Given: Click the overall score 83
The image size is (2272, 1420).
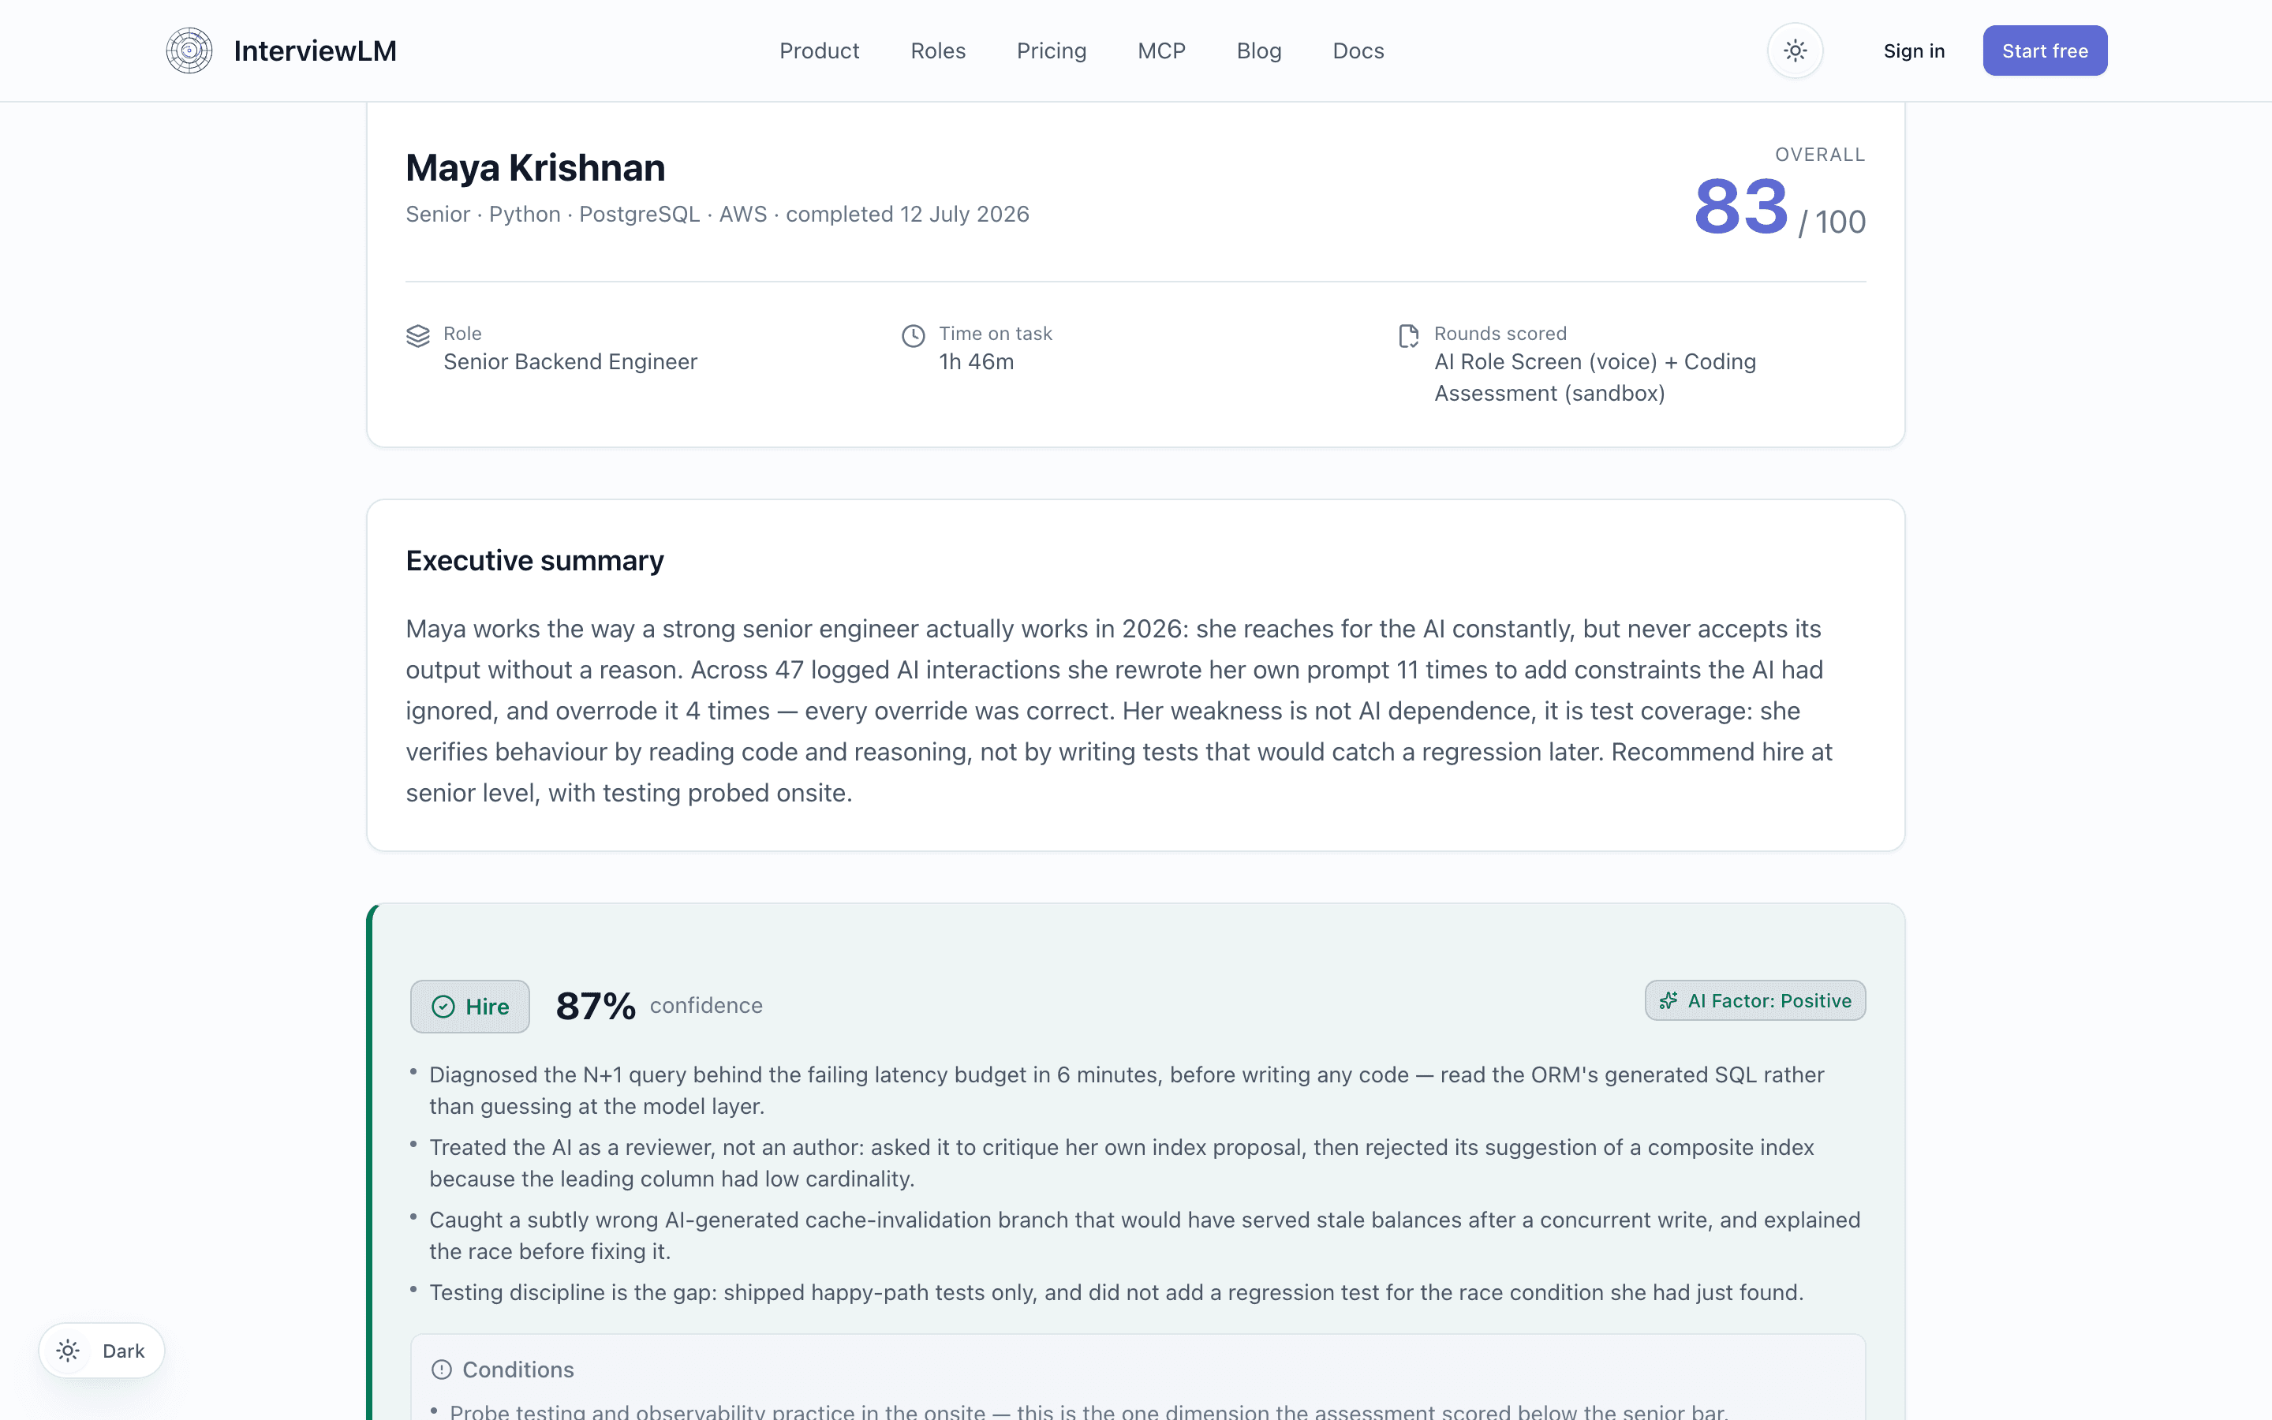Looking at the screenshot, I should (x=1740, y=207).
